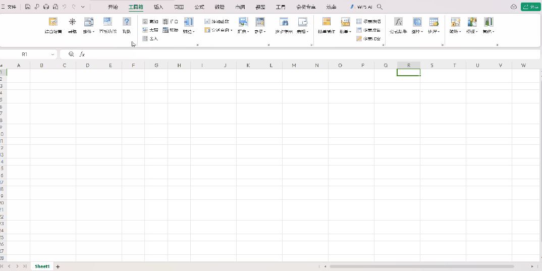The height and width of the screenshot is (271, 542).
Task: Click the save icon in quick access toolbar
Action: (x=28, y=7)
